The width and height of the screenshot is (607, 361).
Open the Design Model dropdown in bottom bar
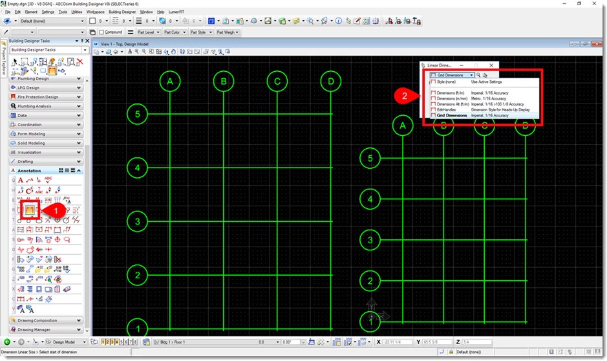66,342
